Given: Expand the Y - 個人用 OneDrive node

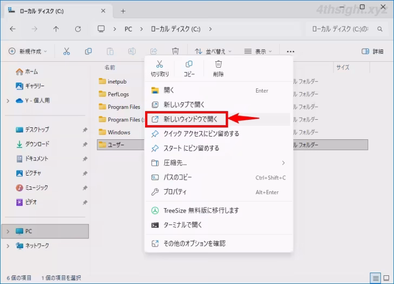Looking at the screenshot, I should (8, 101).
